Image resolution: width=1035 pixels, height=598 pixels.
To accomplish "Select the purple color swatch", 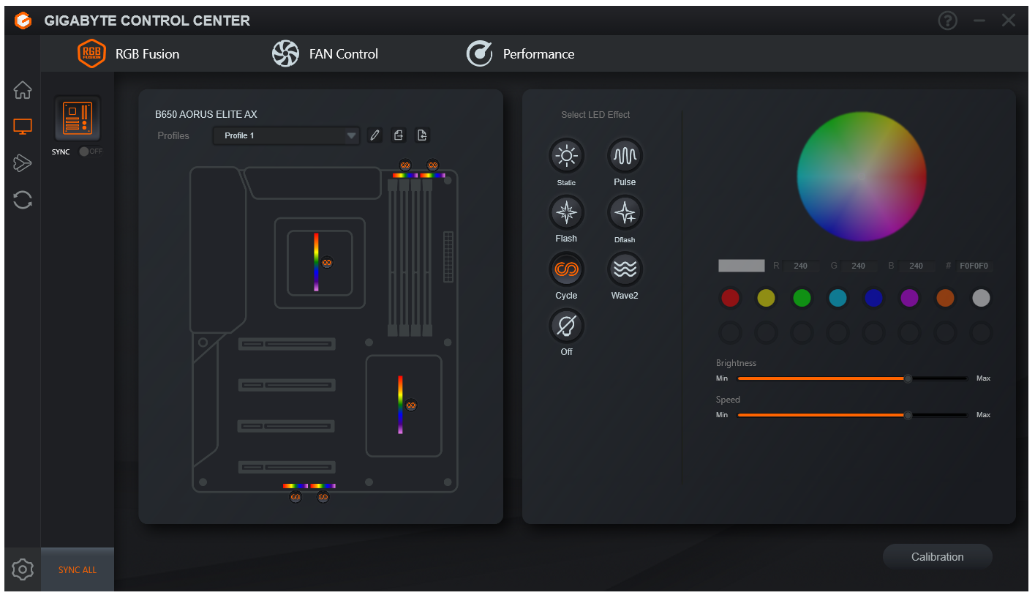I will coord(909,298).
